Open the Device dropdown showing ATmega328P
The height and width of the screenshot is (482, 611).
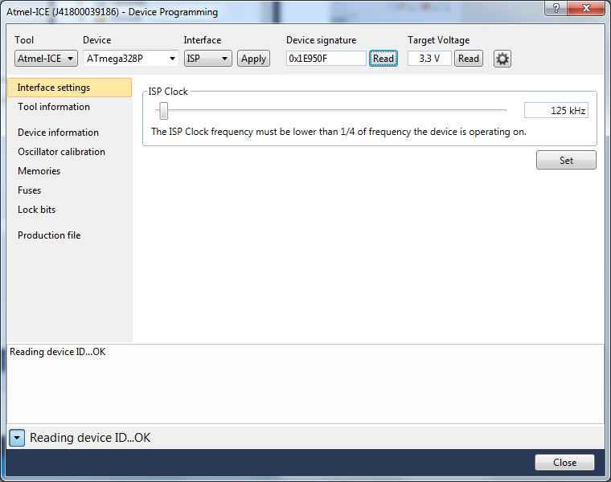[130, 59]
